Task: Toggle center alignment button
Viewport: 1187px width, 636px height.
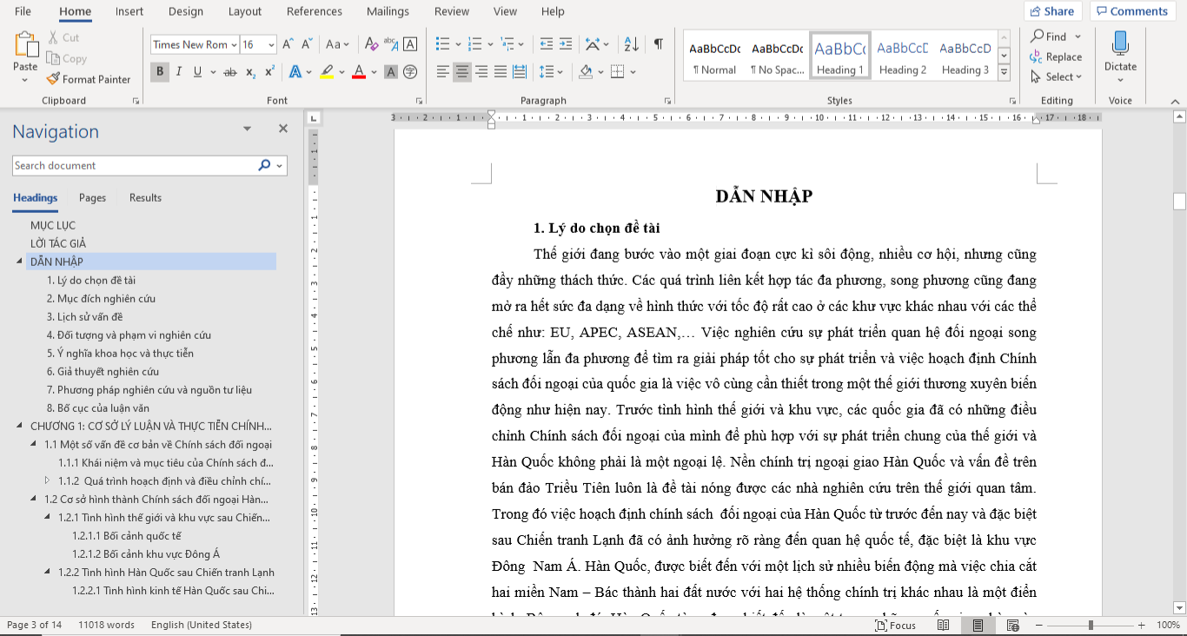Action: coord(462,72)
